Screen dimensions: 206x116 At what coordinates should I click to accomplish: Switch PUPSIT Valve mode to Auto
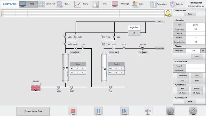(x=183, y=88)
